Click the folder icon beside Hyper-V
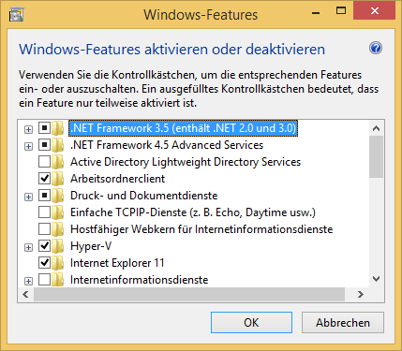The width and height of the screenshot is (402, 351). pos(57,246)
